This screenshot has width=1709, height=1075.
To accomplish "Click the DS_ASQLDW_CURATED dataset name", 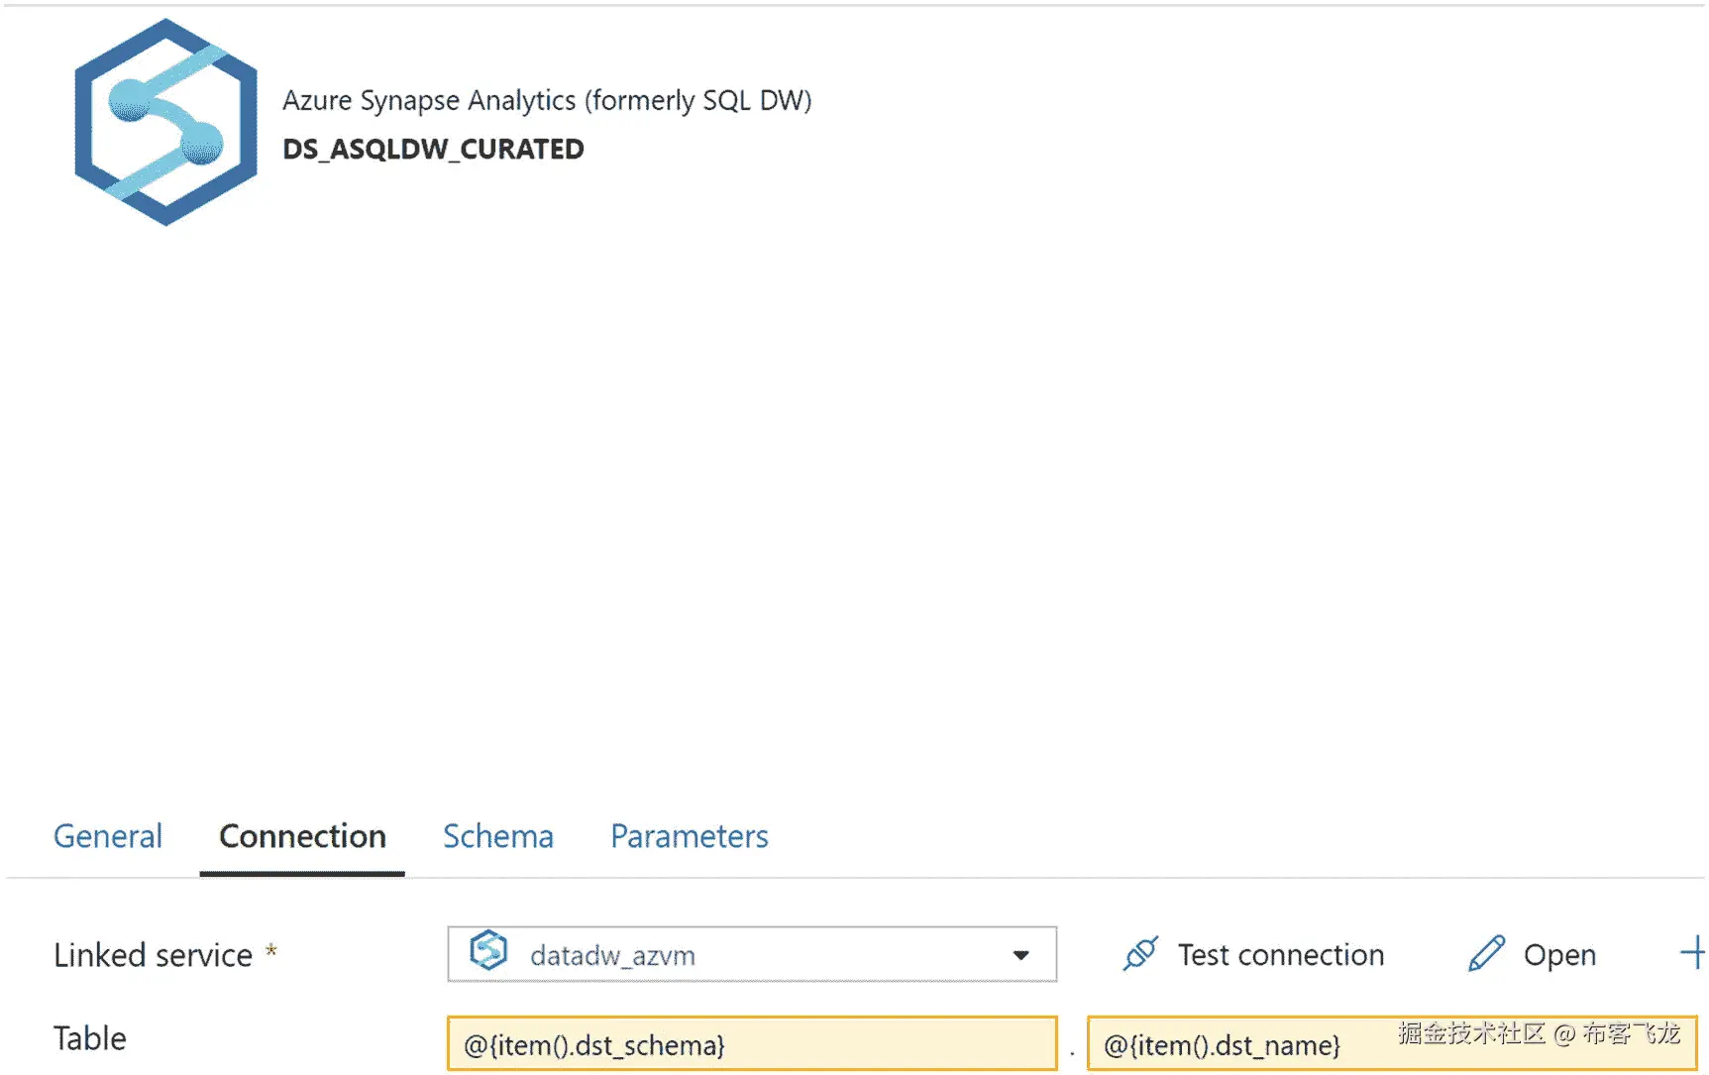I will pyautogui.click(x=433, y=149).
